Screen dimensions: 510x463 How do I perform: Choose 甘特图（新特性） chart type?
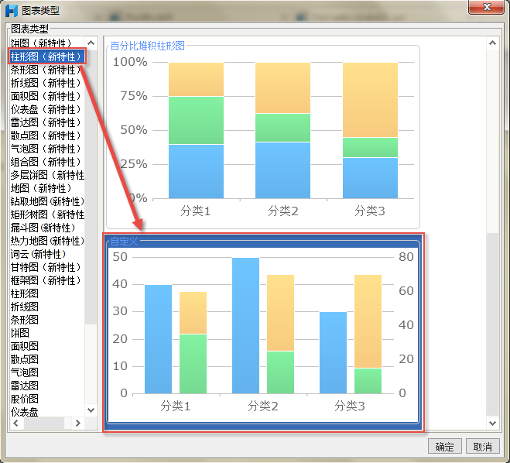pos(46,267)
